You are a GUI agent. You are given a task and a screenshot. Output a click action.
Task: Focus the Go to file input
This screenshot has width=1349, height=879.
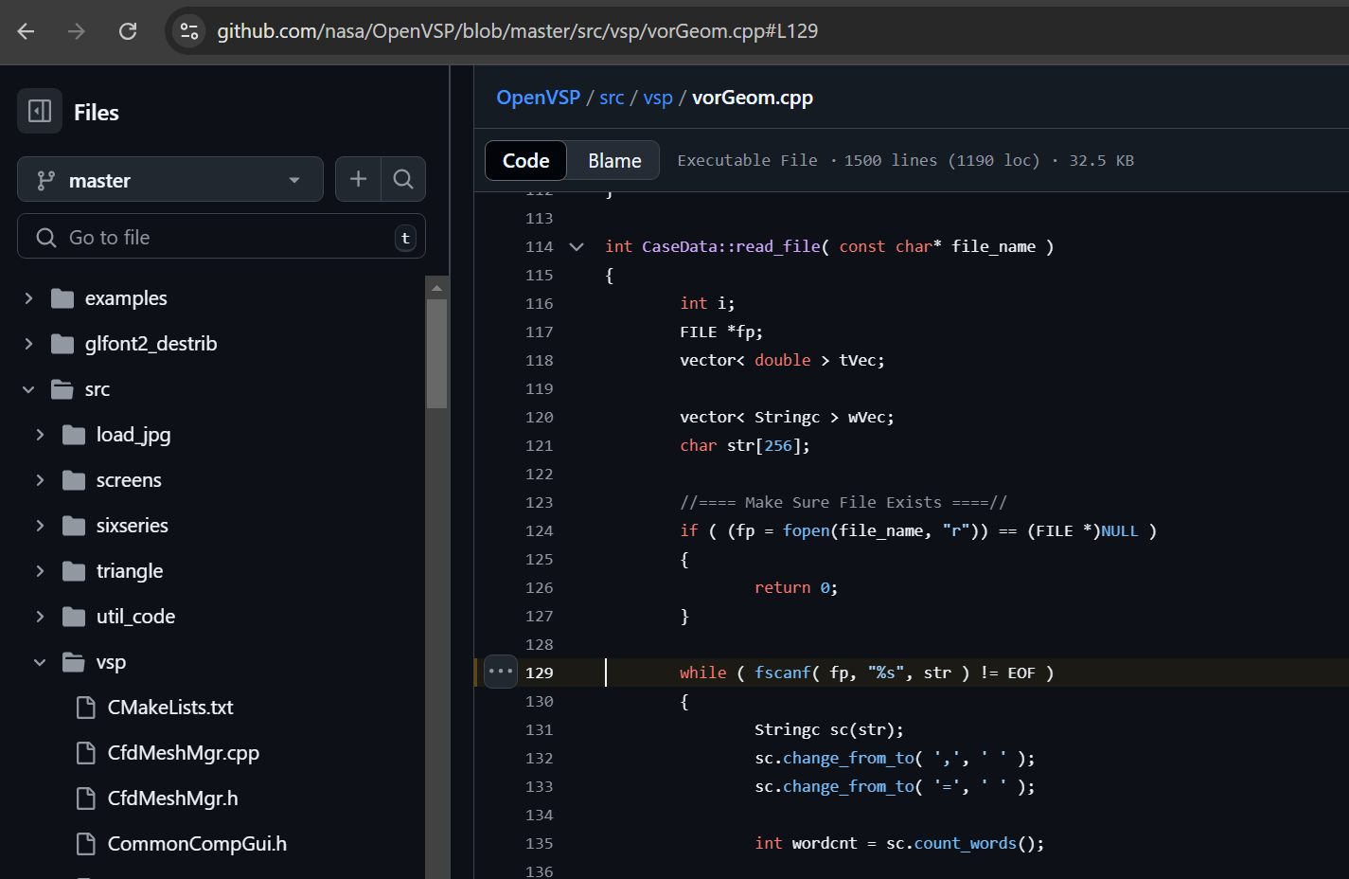[222, 237]
